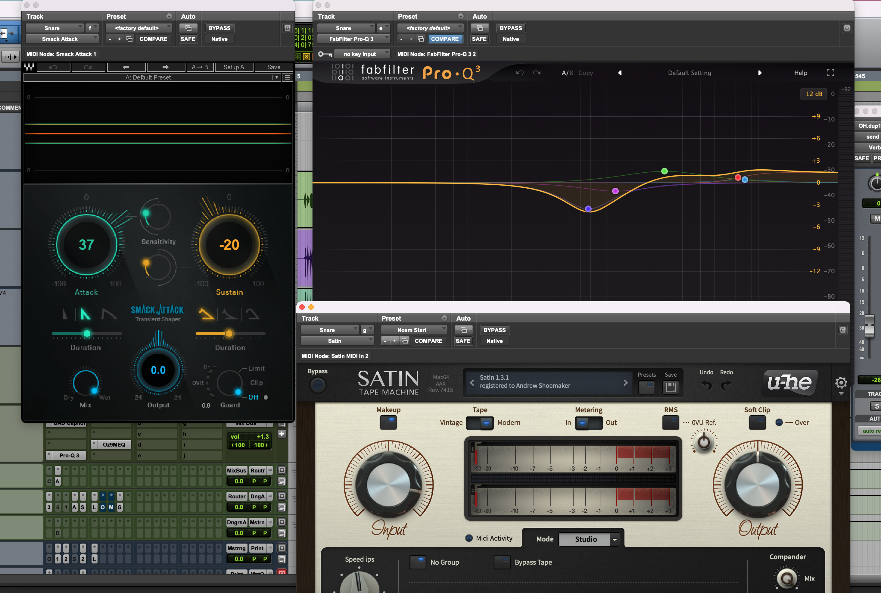This screenshot has width=881, height=593.
Task: Click the mixer channel volume fader
Action: (870, 326)
